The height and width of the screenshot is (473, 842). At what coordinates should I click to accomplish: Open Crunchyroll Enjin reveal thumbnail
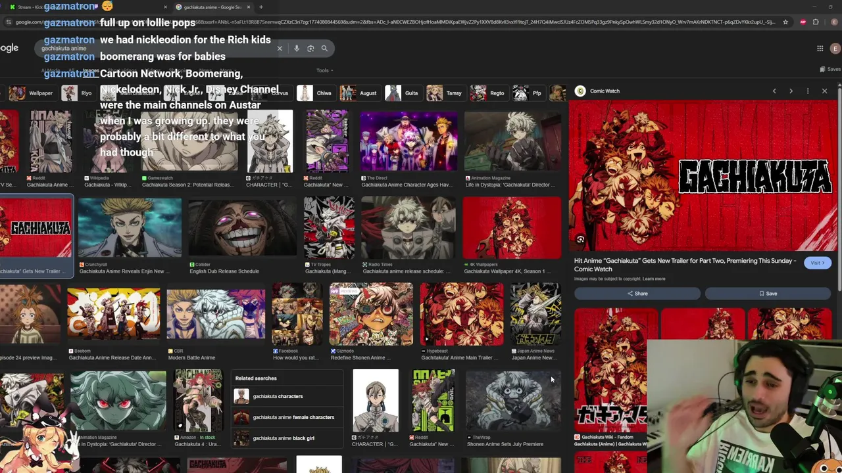[x=130, y=228]
